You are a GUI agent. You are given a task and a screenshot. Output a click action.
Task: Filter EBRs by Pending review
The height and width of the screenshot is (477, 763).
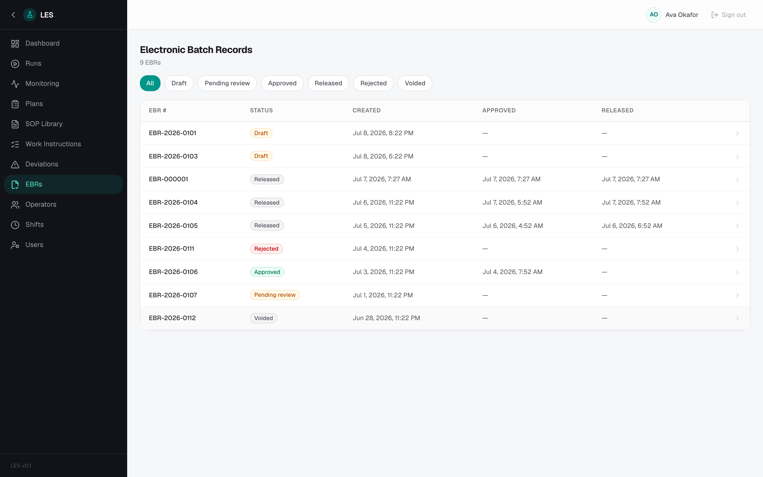point(227,83)
